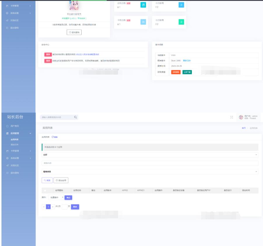Click the admin avatar in the top bar
Viewport: 263px width, 246px height.
(x=241, y=117)
